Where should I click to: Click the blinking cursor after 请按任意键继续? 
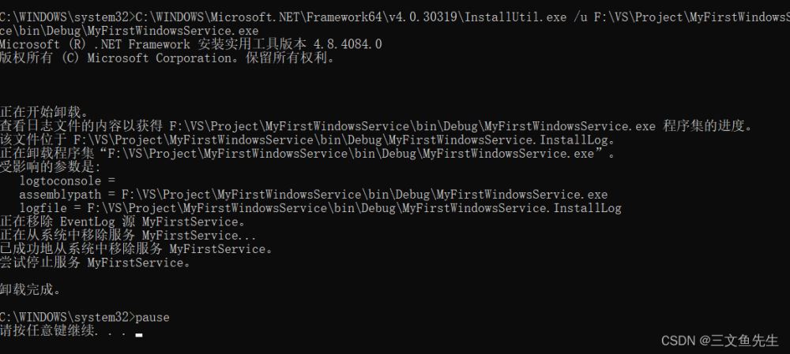tap(138, 334)
